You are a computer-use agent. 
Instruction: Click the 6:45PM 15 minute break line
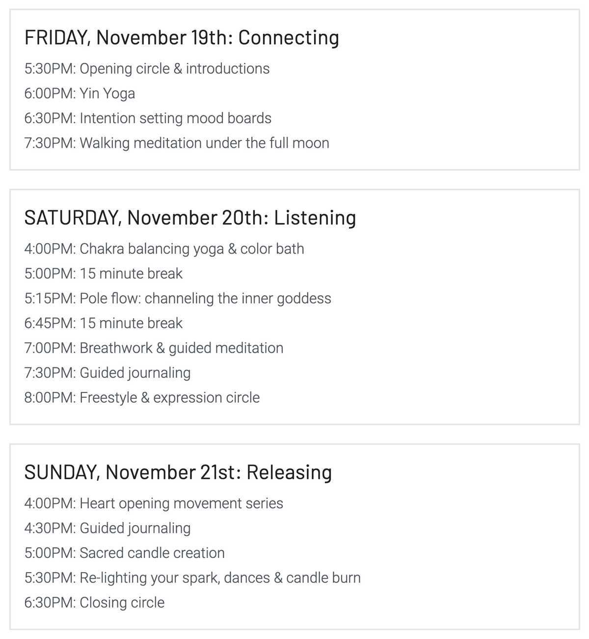[103, 323]
